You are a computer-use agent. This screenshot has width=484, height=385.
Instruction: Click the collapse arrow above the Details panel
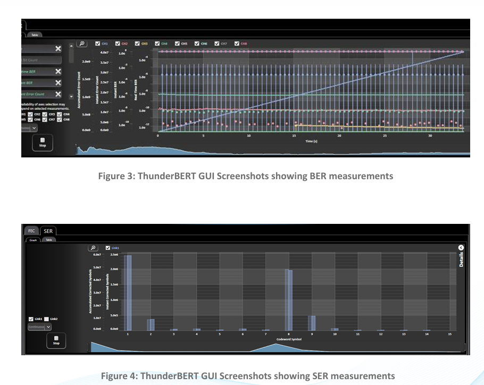pyautogui.click(x=461, y=248)
